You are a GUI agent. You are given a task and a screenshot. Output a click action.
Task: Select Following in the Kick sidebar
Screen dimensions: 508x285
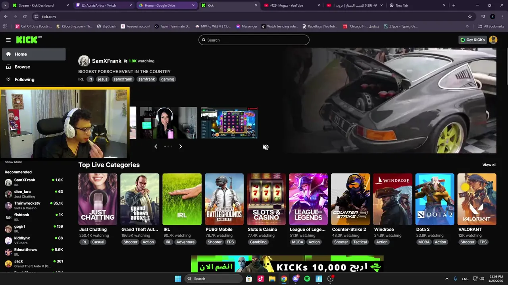pyautogui.click(x=34, y=80)
